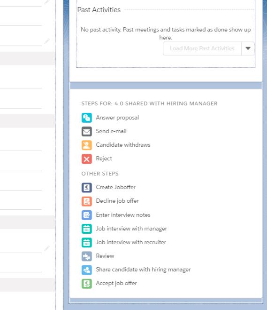
Task: Select the Answer proposal text link
Action: [x=117, y=118]
